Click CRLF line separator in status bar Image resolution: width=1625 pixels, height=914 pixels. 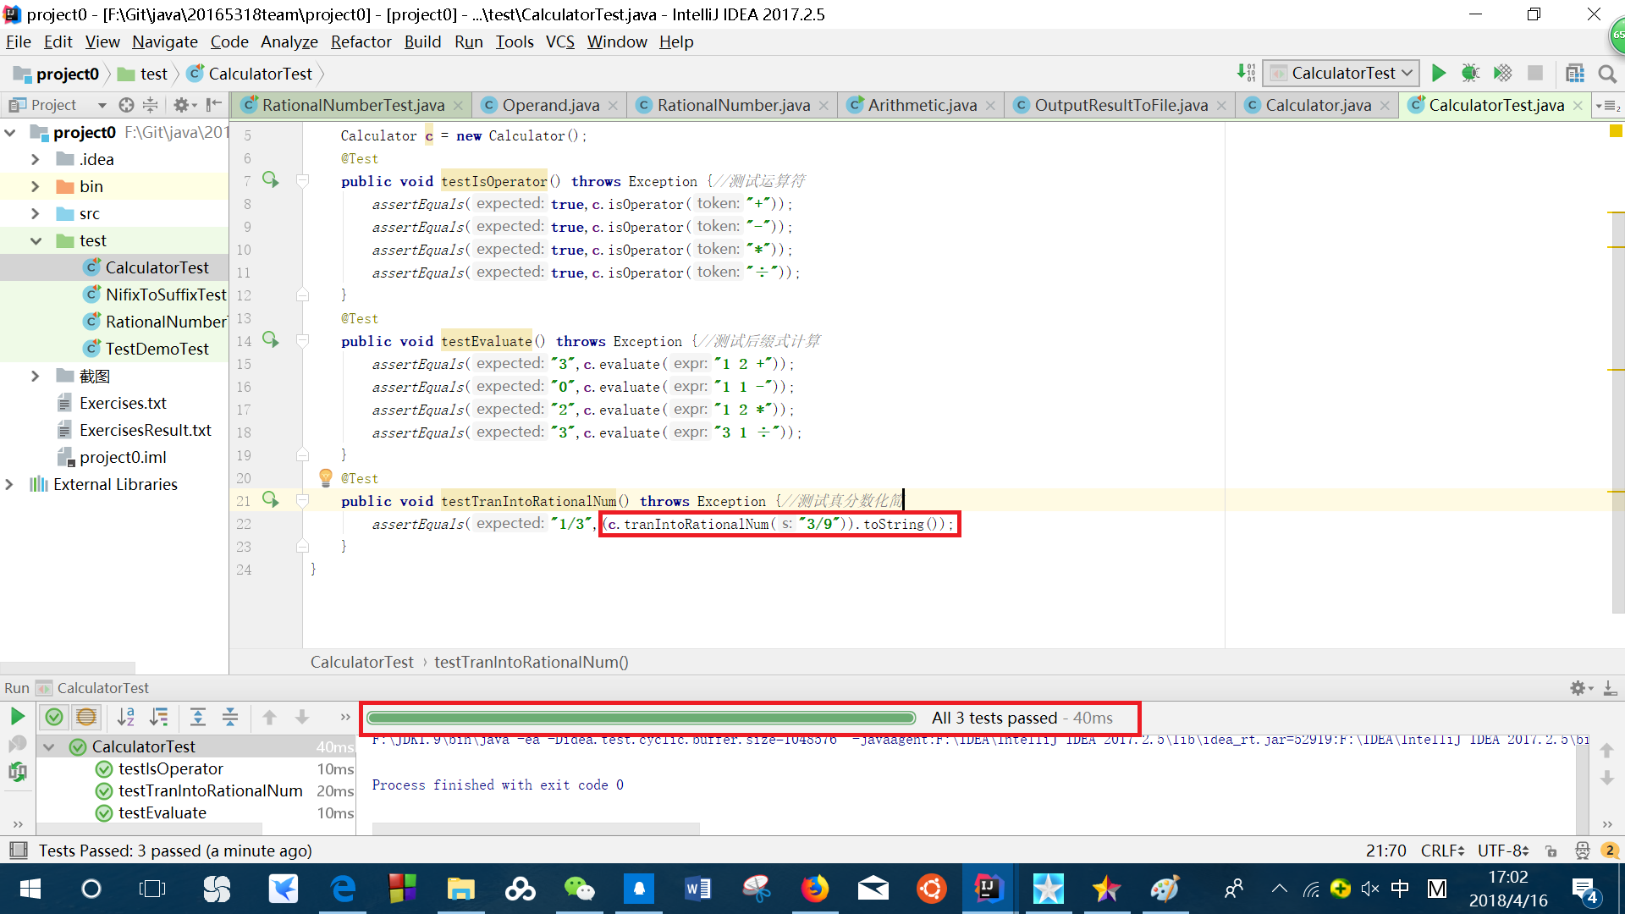pos(1443,851)
